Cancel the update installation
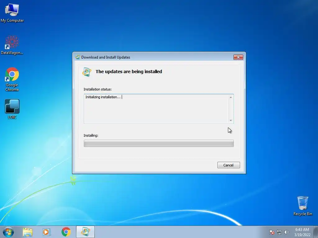Image resolution: width=318 pixels, height=238 pixels. coord(229,165)
